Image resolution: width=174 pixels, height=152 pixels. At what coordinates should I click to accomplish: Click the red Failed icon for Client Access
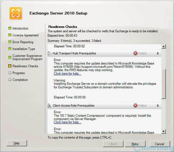[135, 106]
